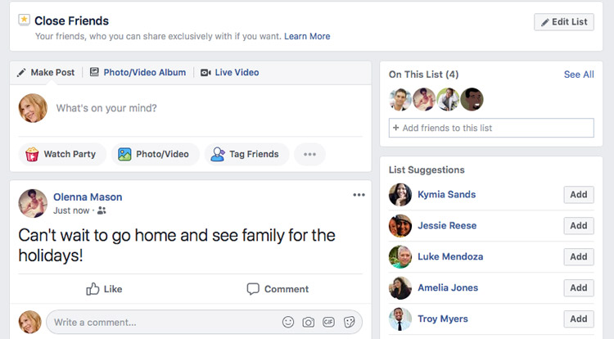614x339 pixels.
Task: Open the GIF picker in comment box
Action: (328, 322)
